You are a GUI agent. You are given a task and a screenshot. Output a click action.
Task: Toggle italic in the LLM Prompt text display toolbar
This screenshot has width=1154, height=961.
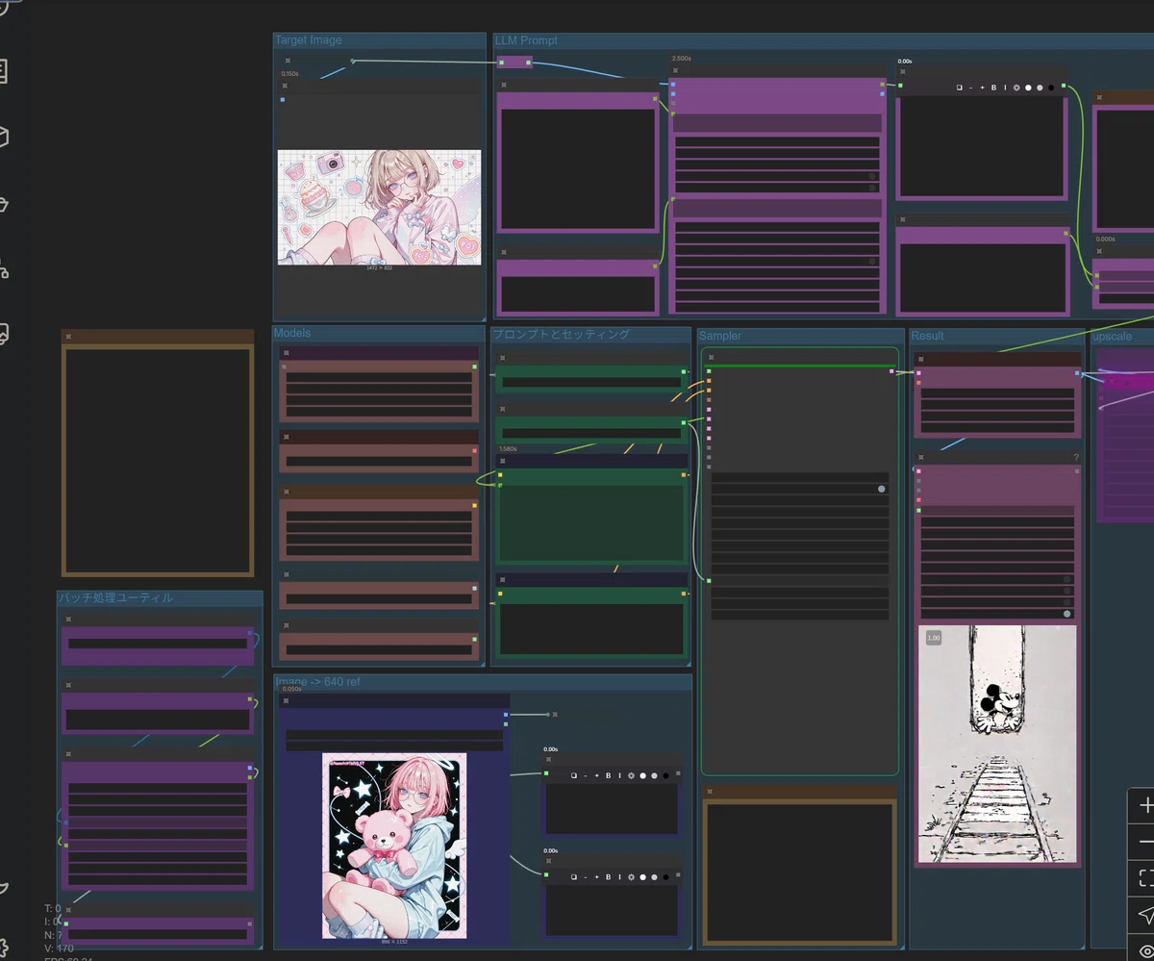tap(1005, 88)
